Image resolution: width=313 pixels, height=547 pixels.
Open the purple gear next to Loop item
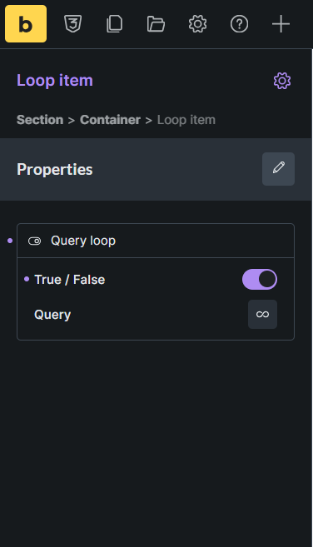[282, 81]
